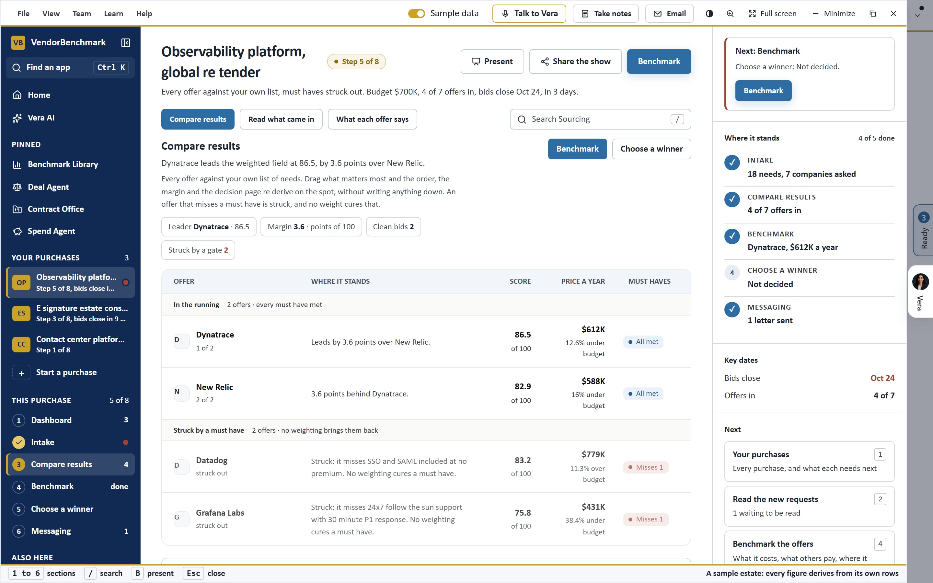Click Take notes button
This screenshot has height=583, width=933.
coord(606,14)
